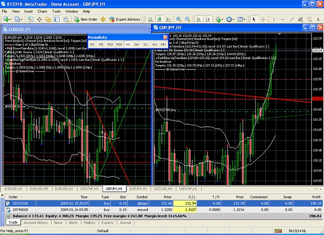This screenshot has height=235, width=324.
Task: Open the Account History terminal tab
Action: 36,223
